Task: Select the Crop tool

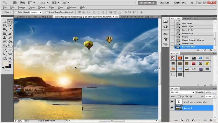Action: (4, 29)
